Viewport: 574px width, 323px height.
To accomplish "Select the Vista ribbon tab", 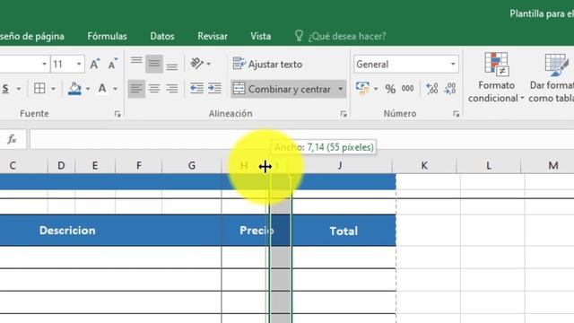I will pyautogui.click(x=261, y=36).
